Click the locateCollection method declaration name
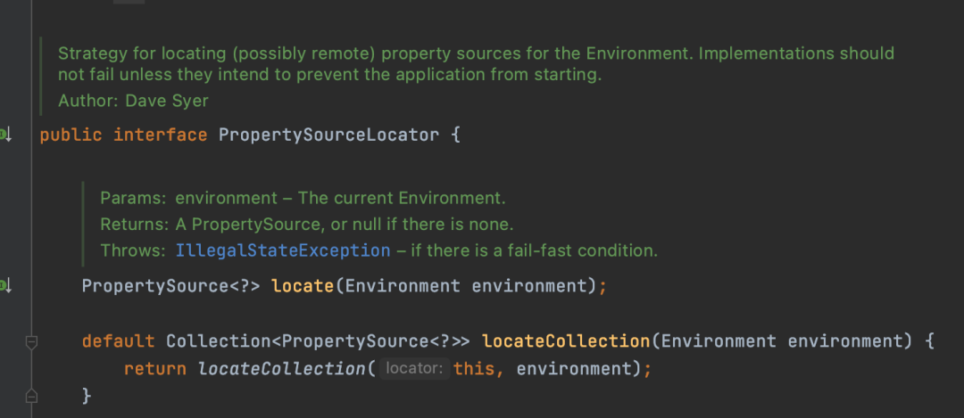 [566, 341]
